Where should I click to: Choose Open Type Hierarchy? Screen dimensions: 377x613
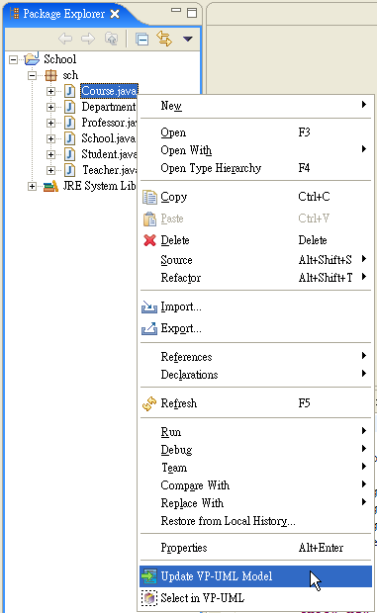pyautogui.click(x=255, y=168)
